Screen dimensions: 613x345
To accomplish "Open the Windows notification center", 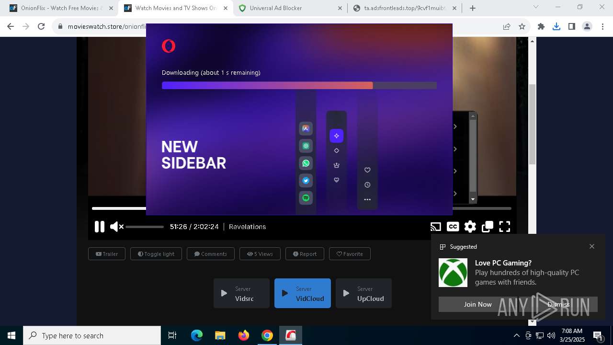I will point(598,335).
